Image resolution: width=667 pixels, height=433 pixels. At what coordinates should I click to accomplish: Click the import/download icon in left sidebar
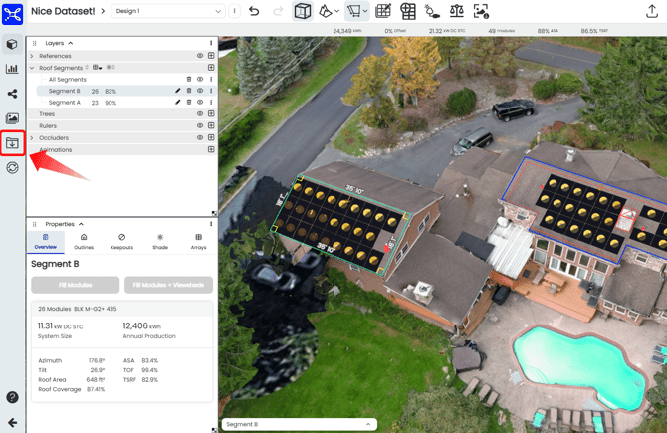12,143
